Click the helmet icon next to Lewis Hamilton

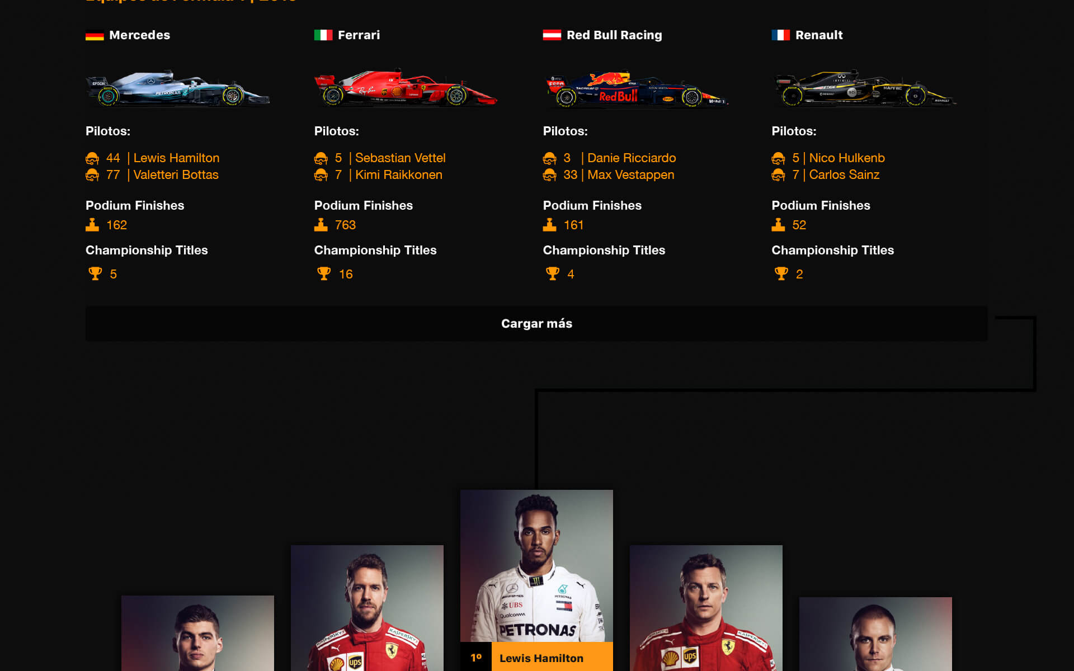92,158
